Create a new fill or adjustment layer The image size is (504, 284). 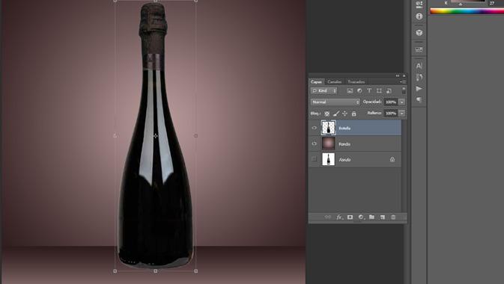point(361,217)
